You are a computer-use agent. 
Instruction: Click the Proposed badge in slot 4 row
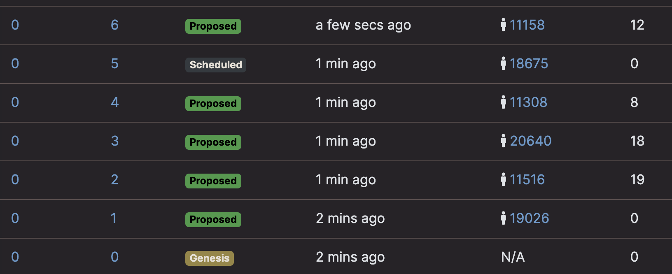click(x=213, y=103)
